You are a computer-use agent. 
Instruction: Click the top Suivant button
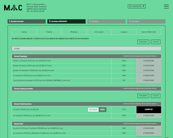coord(156,42)
